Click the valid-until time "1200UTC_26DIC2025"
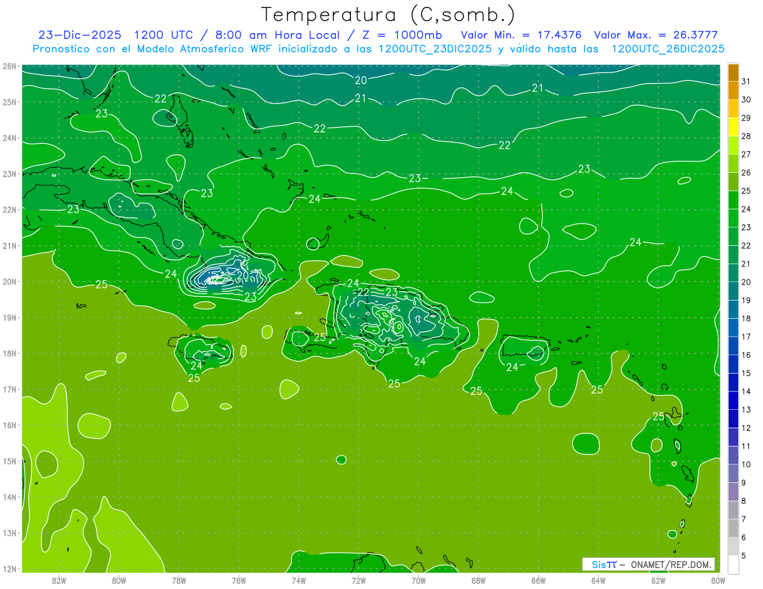763x589 pixels. click(x=668, y=49)
